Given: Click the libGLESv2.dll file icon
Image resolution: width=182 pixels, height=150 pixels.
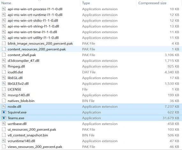Looking at the screenshot, I should point(4,83).
